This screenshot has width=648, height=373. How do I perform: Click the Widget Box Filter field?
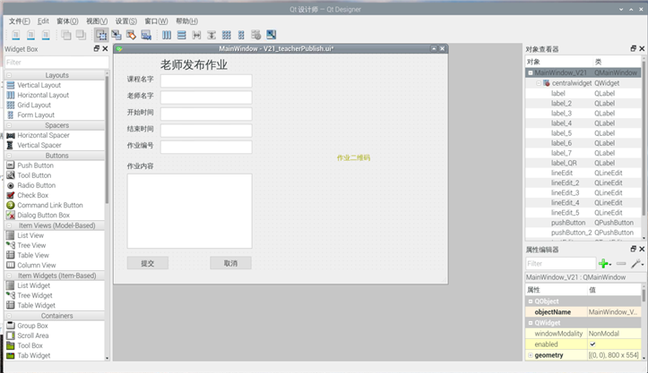pyautogui.click(x=56, y=63)
